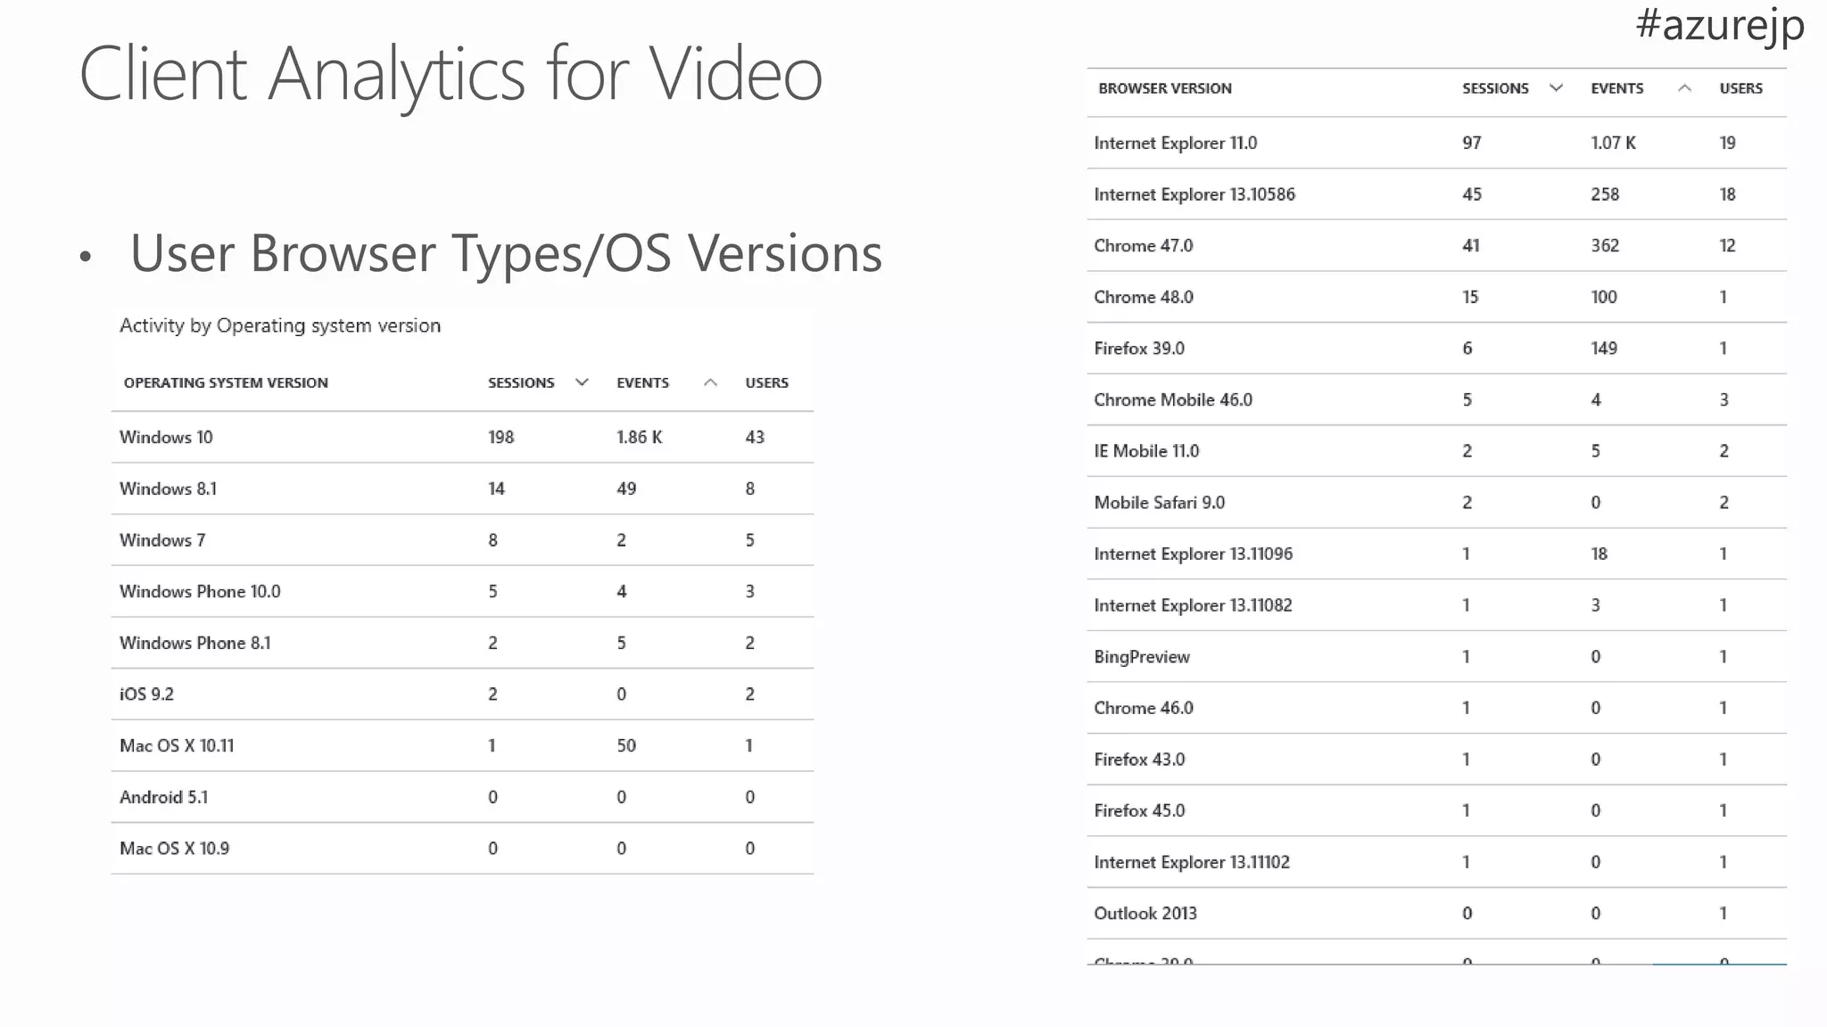
Task: Select the Windows 10 row
Action: click(x=166, y=437)
